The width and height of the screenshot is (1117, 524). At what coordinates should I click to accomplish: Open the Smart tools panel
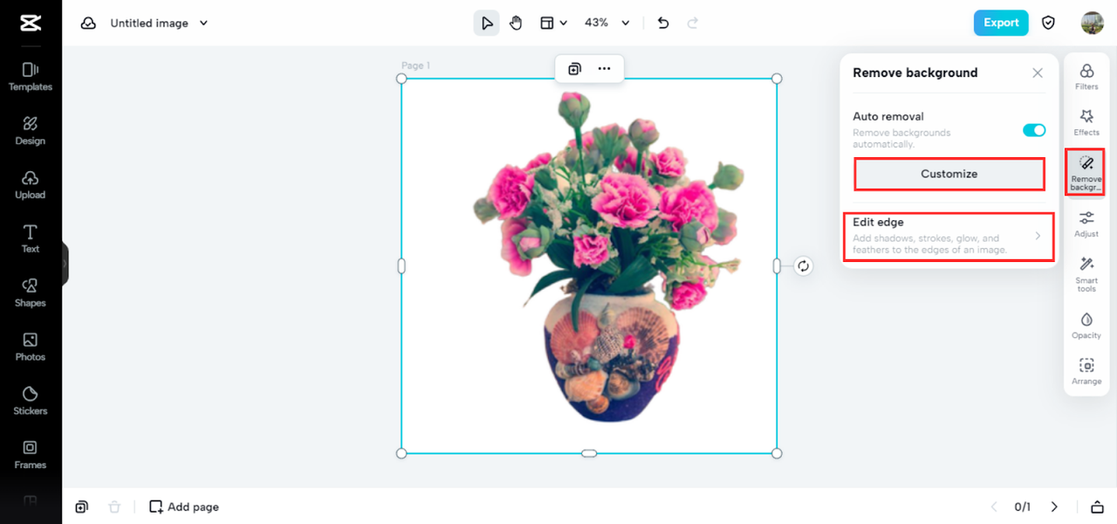coord(1086,274)
